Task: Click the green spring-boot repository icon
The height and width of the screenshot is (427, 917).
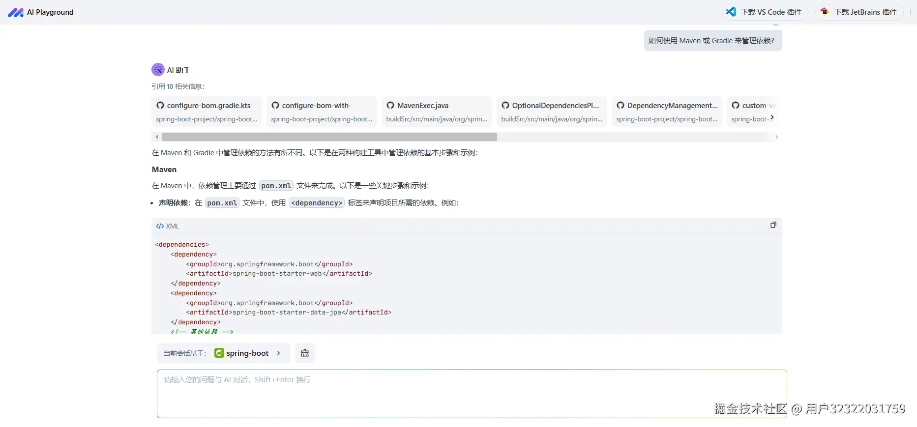Action: [x=219, y=353]
